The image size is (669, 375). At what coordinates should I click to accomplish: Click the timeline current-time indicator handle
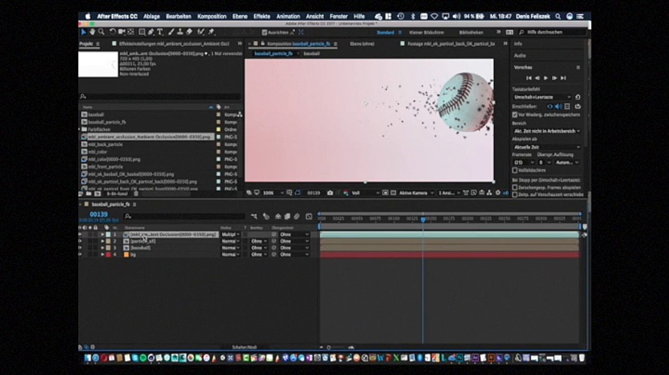pos(423,220)
